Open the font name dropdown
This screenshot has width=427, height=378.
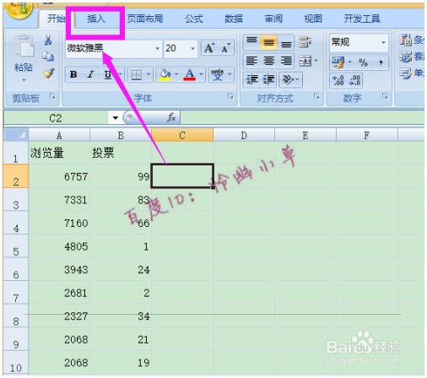157,49
